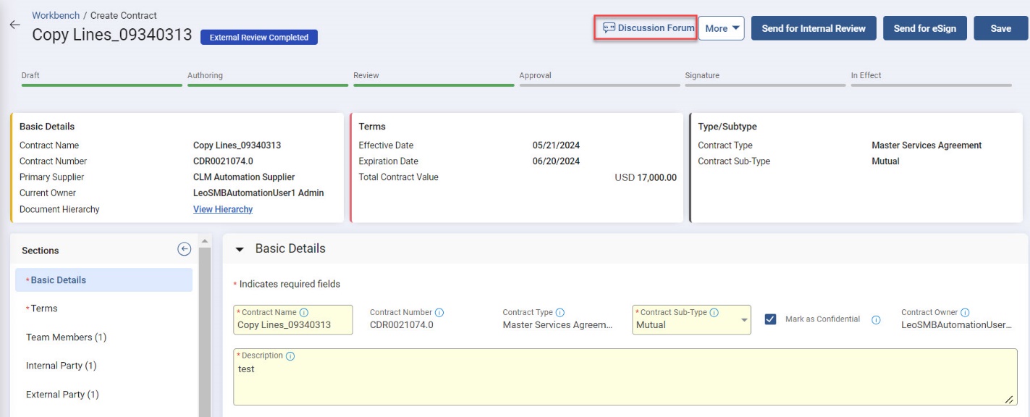The height and width of the screenshot is (417, 1030).
Task: Collapse the Basic Details section
Action: click(x=240, y=249)
